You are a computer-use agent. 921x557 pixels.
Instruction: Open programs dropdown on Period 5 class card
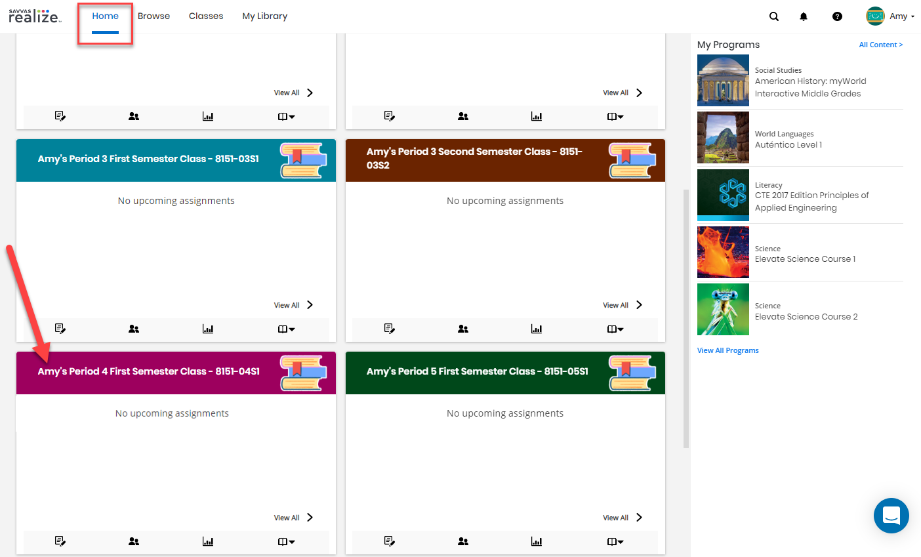coord(615,541)
